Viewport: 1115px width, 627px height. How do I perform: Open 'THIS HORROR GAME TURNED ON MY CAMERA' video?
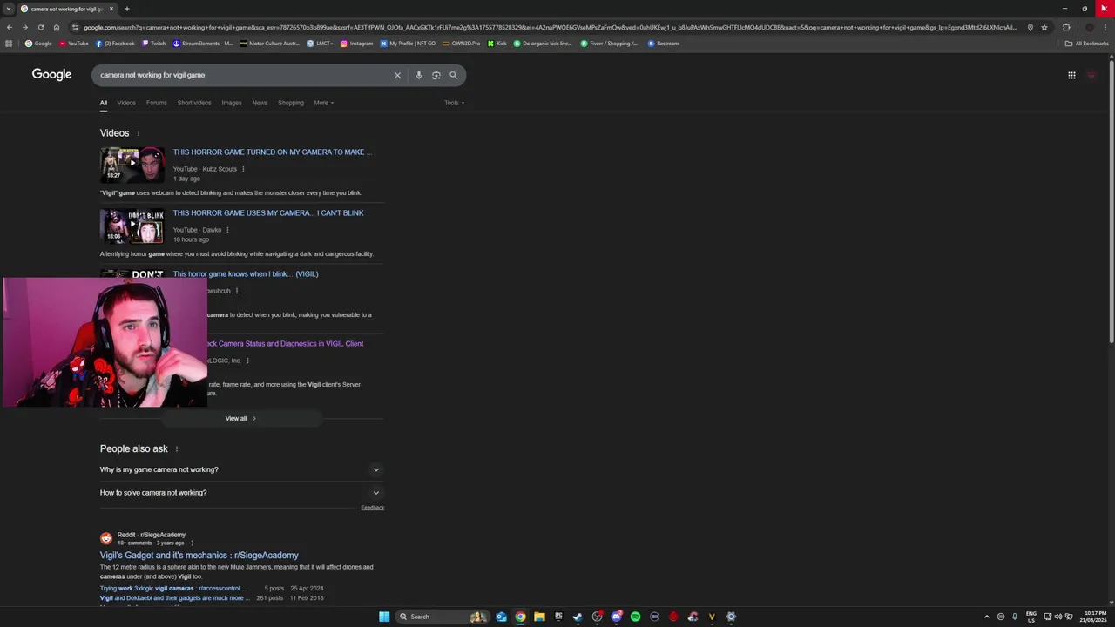coord(272,152)
